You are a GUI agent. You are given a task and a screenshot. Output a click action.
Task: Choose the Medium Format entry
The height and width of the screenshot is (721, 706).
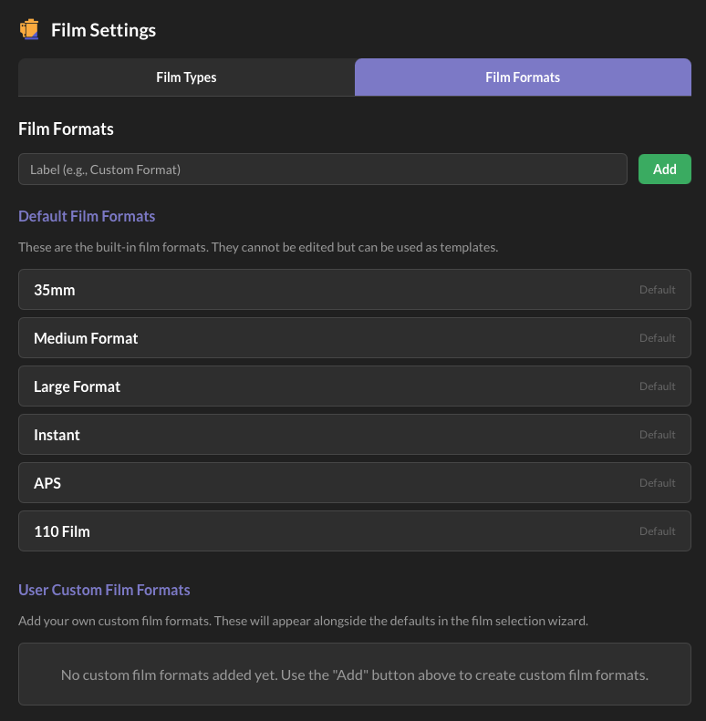(274, 338)
